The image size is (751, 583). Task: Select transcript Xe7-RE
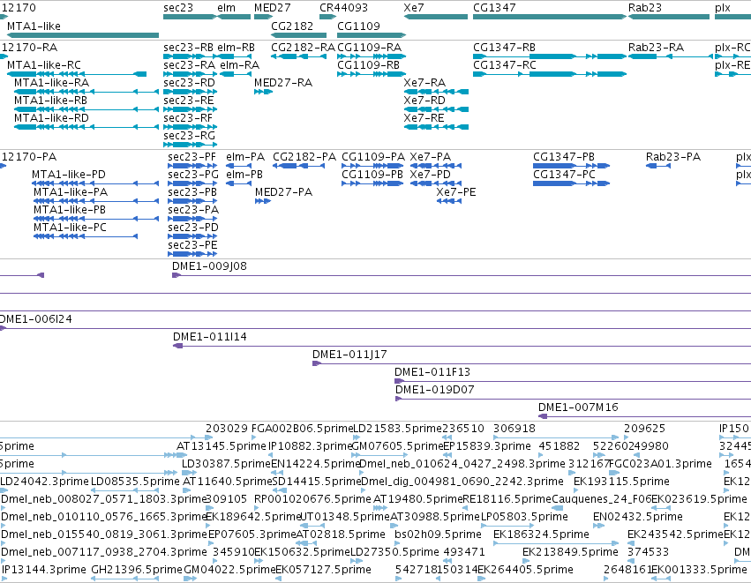[424, 118]
